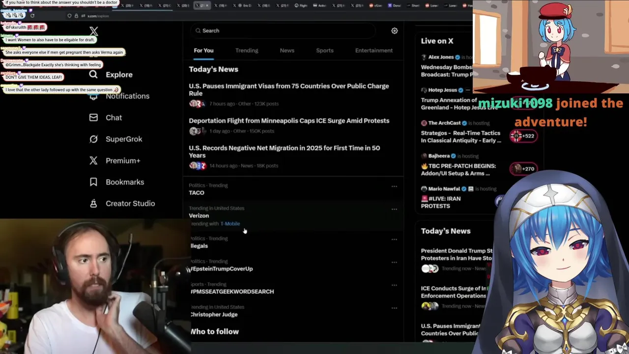Open the Explore magnifier icon in sidebar

pyautogui.click(x=93, y=75)
